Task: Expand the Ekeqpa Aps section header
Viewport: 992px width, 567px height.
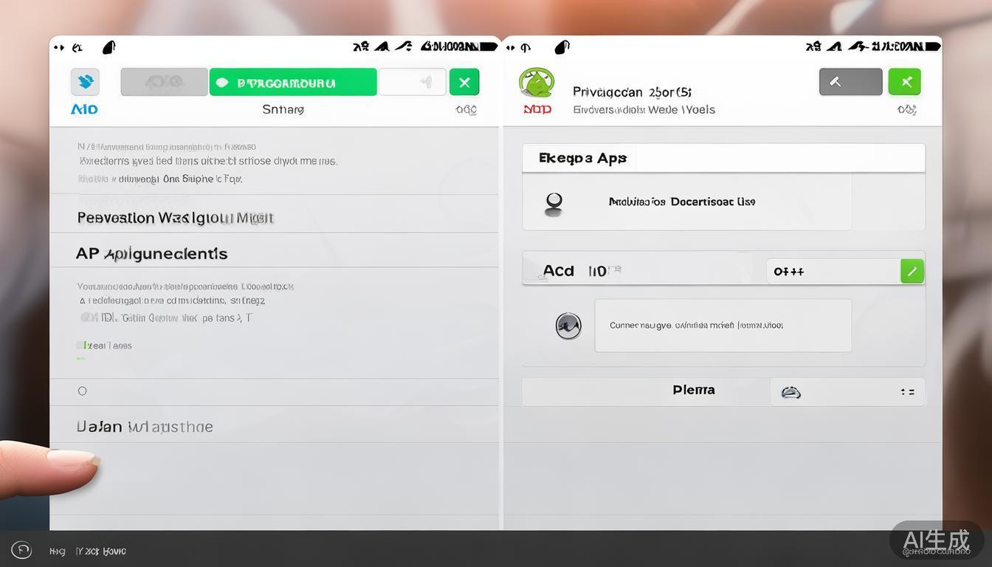Action: pyautogui.click(x=723, y=158)
